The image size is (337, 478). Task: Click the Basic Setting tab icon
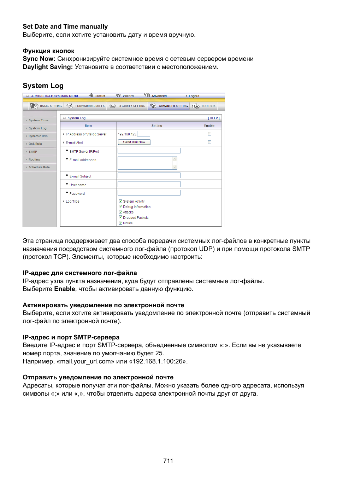(34, 106)
